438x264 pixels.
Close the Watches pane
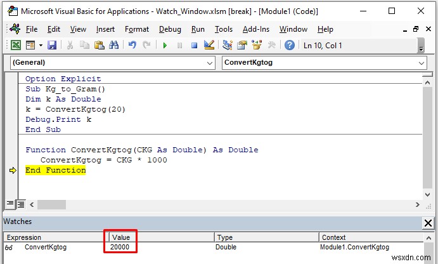428,223
